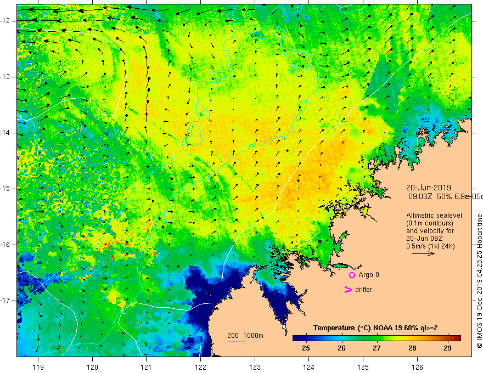Click the magenta drifter arrow symbol
483x373 pixels.
(348, 290)
